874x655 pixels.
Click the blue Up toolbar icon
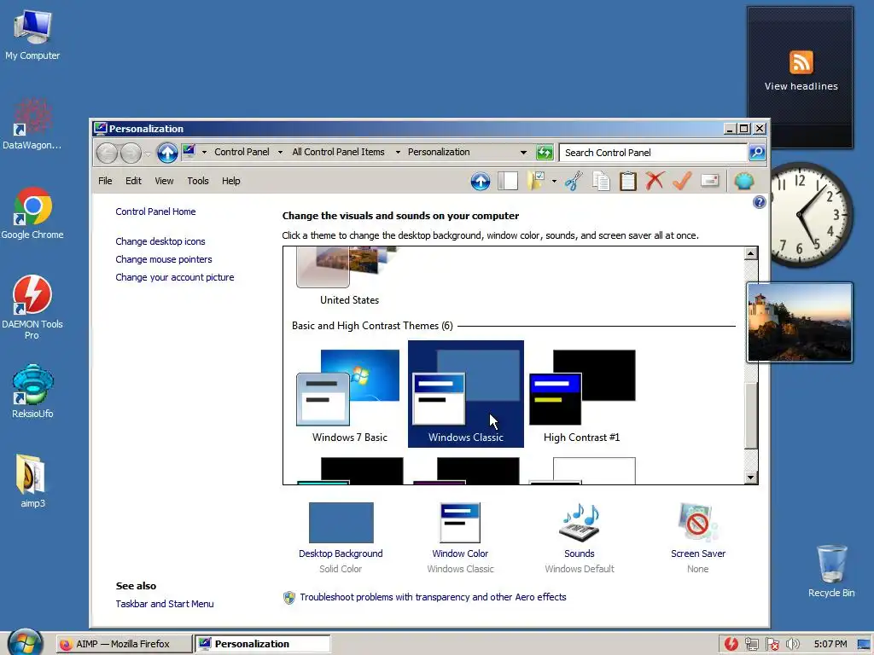coord(480,181)
